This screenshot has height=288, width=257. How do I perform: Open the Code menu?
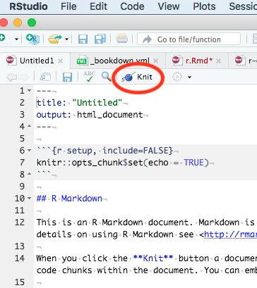point(132,6)
